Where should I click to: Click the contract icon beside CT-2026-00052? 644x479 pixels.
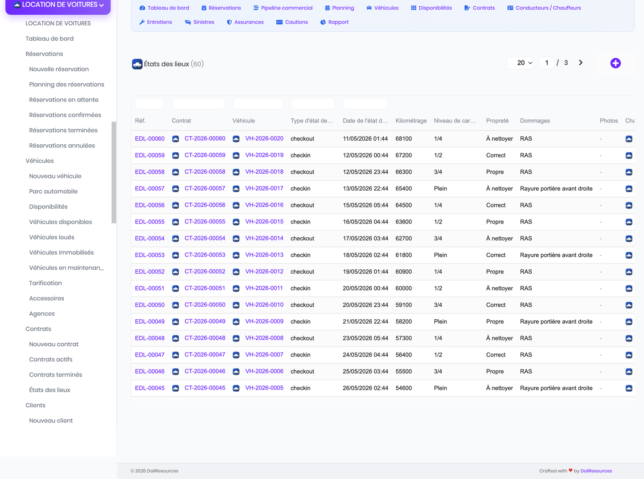coord(176,272)
